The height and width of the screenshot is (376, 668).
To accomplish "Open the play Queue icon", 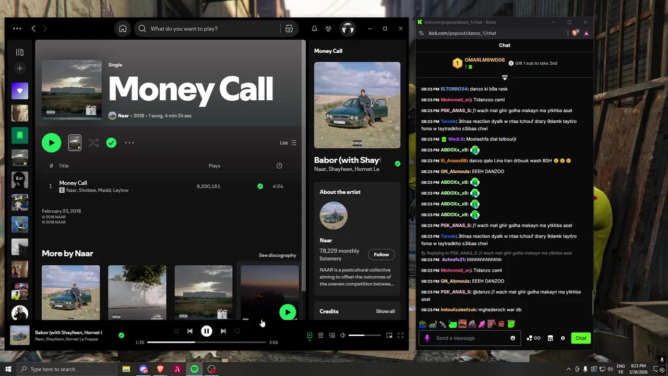I will coord(321,335).
